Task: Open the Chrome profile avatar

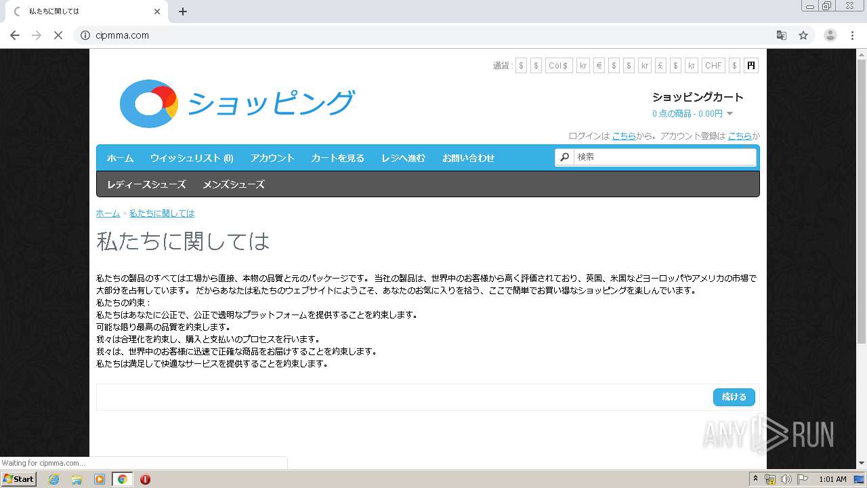Action: 830,35
